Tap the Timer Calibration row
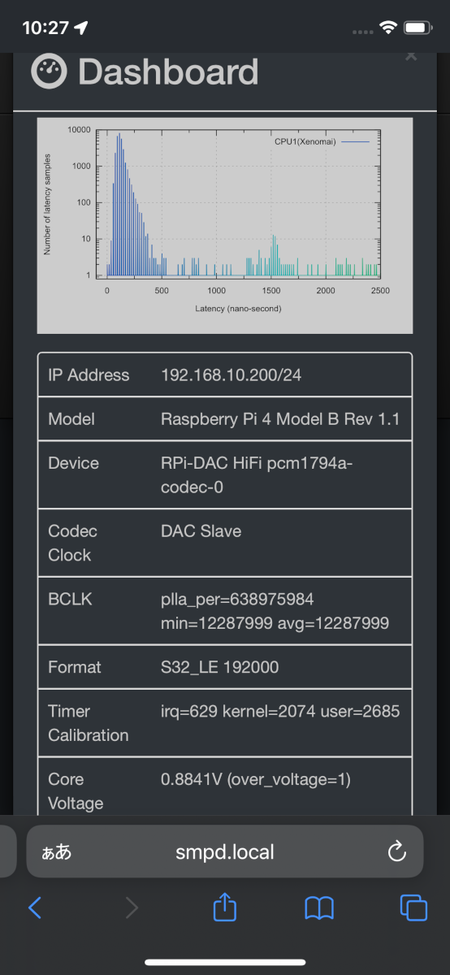Screen dimensions: 450x975 225,723
